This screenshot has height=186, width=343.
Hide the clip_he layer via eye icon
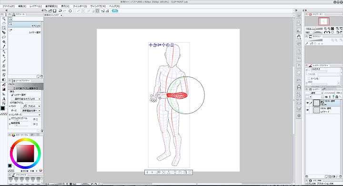click(x=308, y=103)
